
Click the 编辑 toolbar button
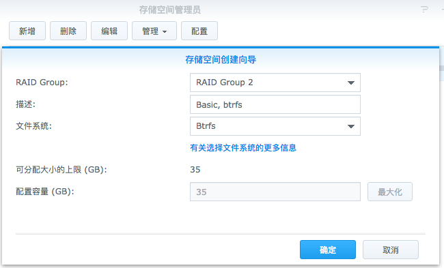pyautogui.click(x=109, y=31)
